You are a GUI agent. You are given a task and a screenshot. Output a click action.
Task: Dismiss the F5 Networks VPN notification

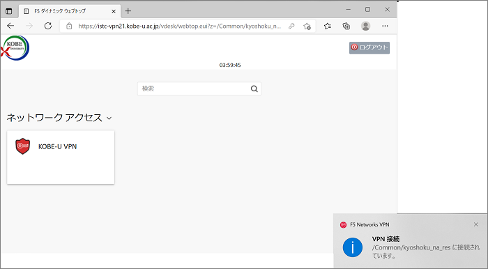coord(476,224)
